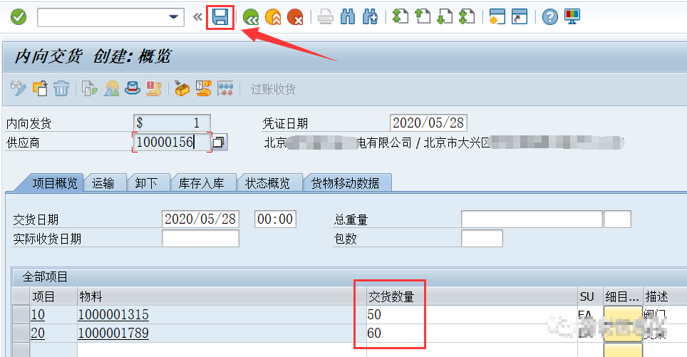Open Help via the question mark icon

click(549, 17)
